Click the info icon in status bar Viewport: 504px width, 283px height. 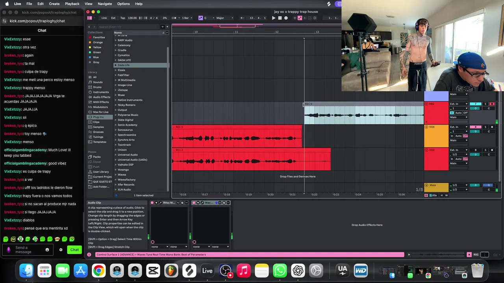[89, 255]
